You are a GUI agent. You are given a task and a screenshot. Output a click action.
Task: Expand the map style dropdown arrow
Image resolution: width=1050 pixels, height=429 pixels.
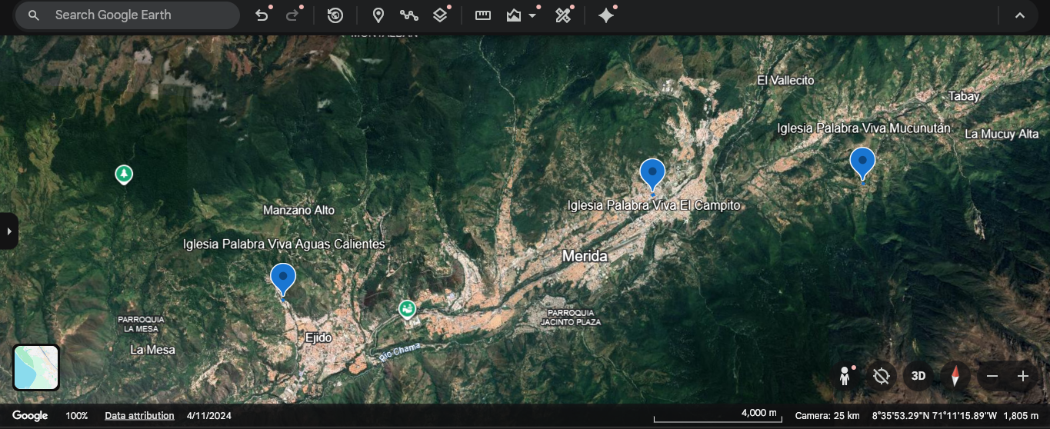[x=532, y=15]
